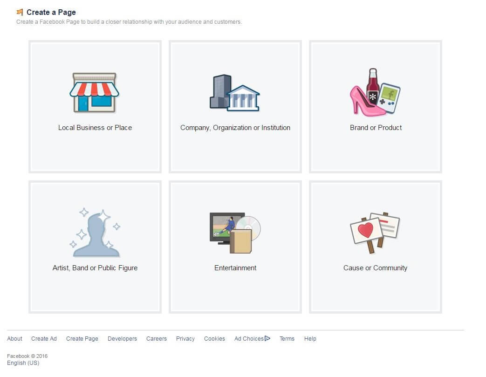The height and width of the screenshot is (377, 486).
Task: Select the Brand or Product icon
Action: [x=375, y=92]
